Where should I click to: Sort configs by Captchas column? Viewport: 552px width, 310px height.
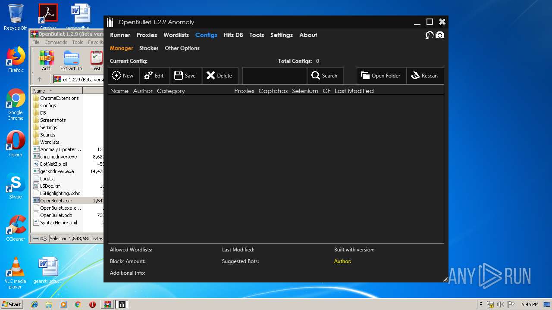point(273,91)
